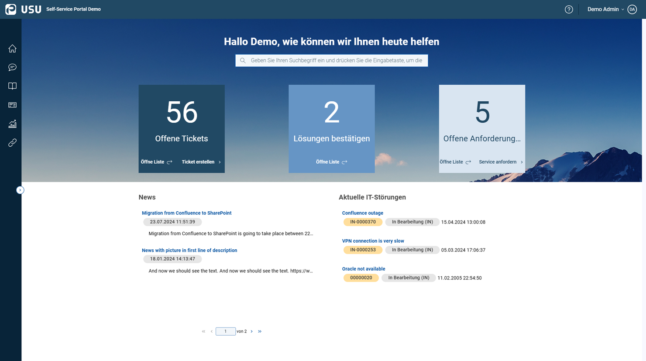Click Migration news description text
This screenshot has height=361, width=646.
click(x=230, y=234)
